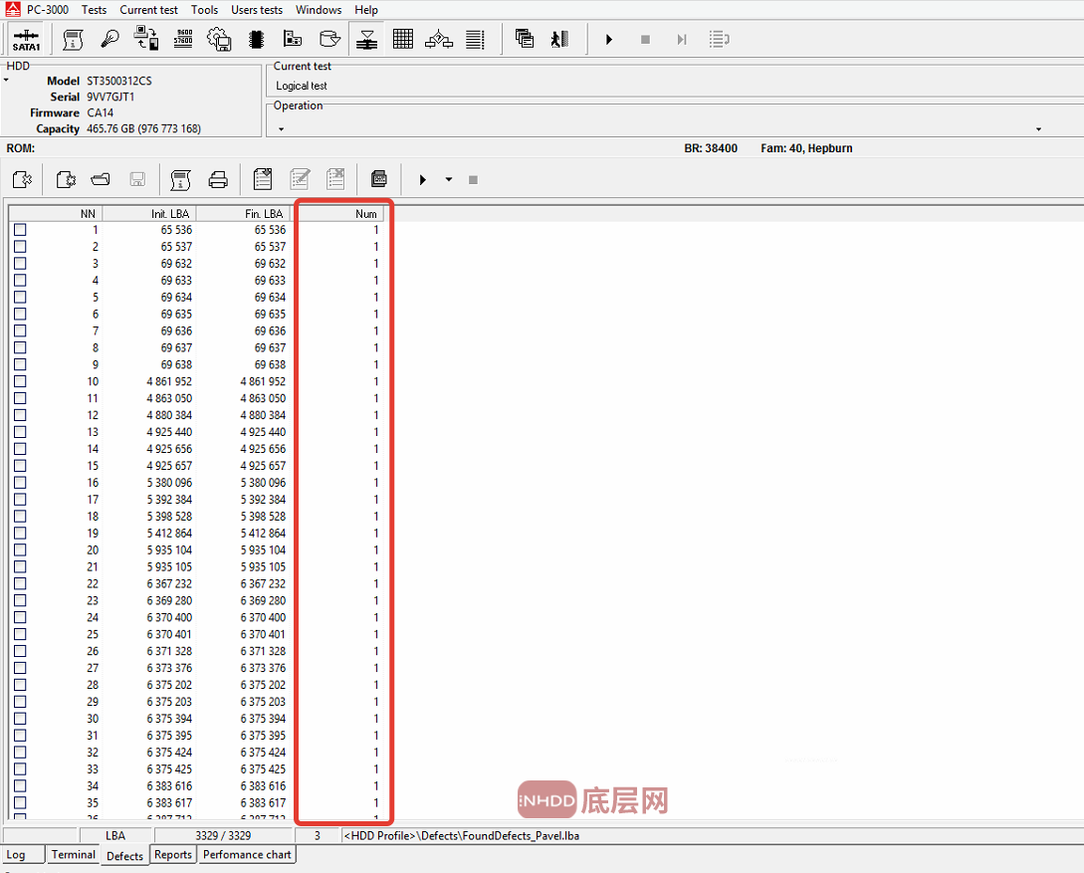Open the Tools menu
Viewport: 1084px width, 873px height.
click(205, 10)
